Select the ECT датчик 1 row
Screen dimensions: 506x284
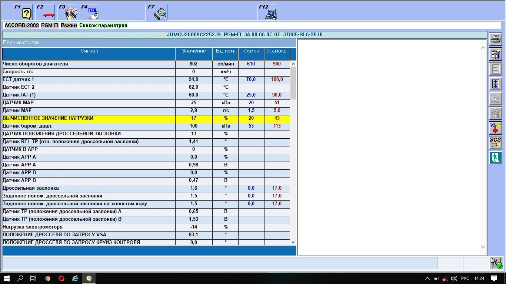click(146, 80)
